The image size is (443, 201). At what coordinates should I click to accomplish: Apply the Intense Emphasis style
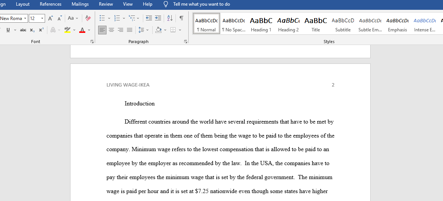pyautogui.click(x=425, y=24)
